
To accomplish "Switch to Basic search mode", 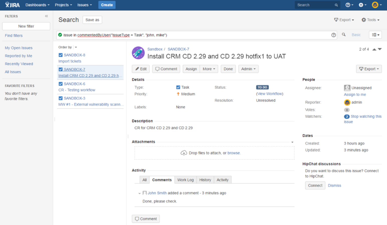I will (356, 35).
